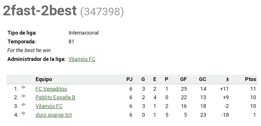
Task: Open the duro sparge tot team link
Action: (x=53, y=115)
